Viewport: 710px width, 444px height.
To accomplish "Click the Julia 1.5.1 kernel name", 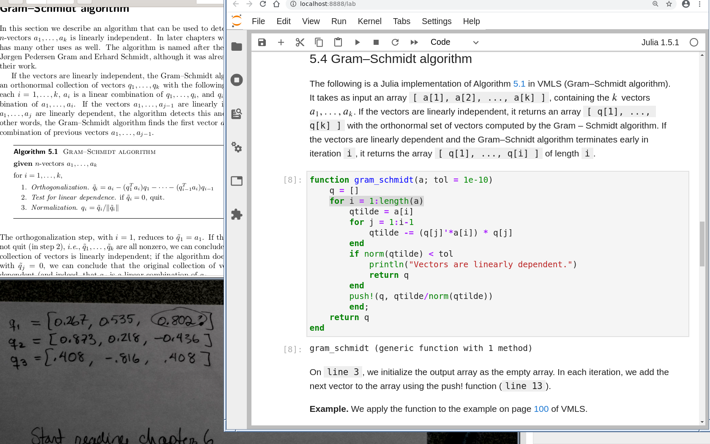I will click(660, 42).
